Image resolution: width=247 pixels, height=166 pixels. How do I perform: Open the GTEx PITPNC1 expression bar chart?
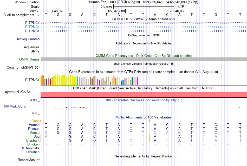point(89,79)
